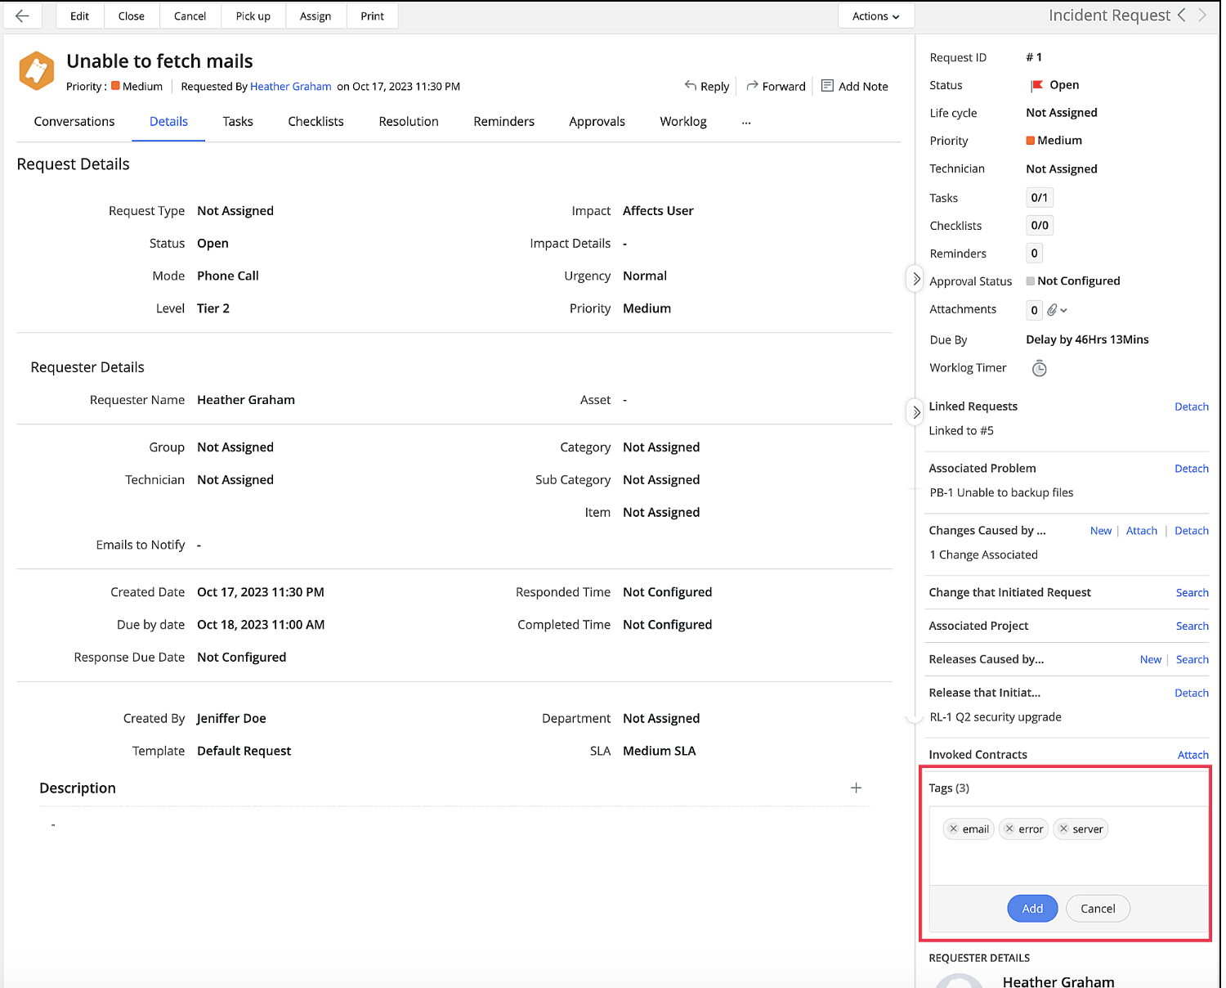Remove the server tag
Screen dimensions: 1226x988
[1063, 829]
